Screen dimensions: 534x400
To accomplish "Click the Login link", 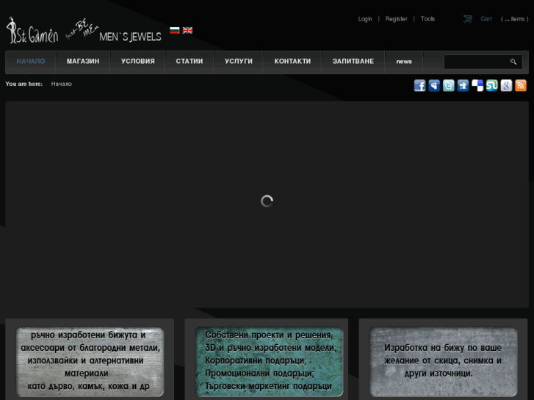I will pyautogui.click(x=365, y=19).
